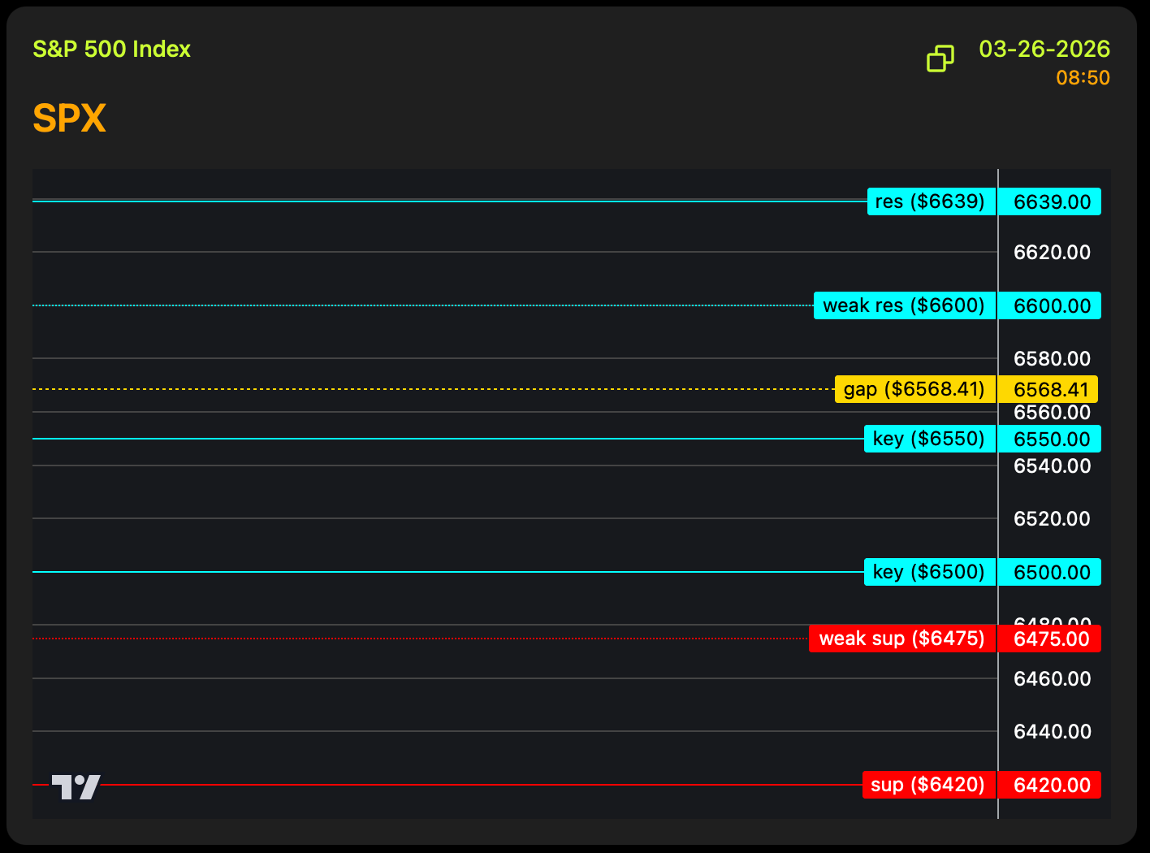Click the 6550.00 cyan price axis tag
Screen dimensions: 1150x853
(x=1049, y=439)
